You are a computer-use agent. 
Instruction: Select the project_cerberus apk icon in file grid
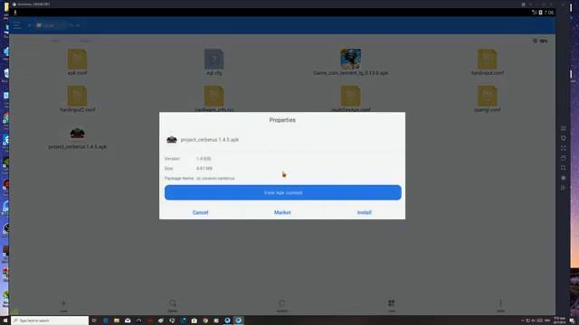(x=77, y=133)
